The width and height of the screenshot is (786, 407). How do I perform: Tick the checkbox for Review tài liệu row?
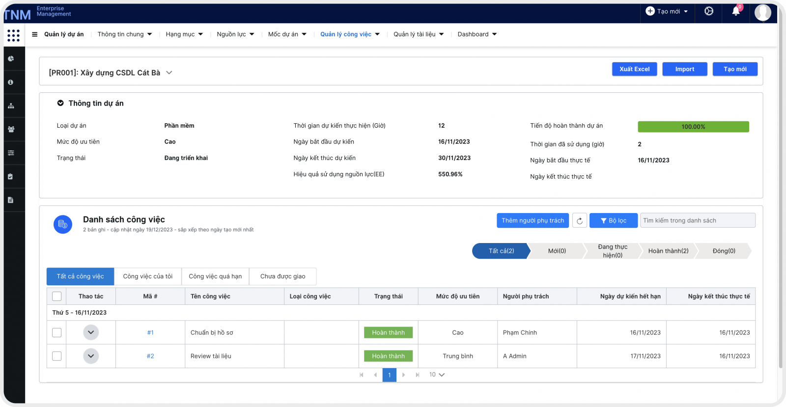(57, 356)
